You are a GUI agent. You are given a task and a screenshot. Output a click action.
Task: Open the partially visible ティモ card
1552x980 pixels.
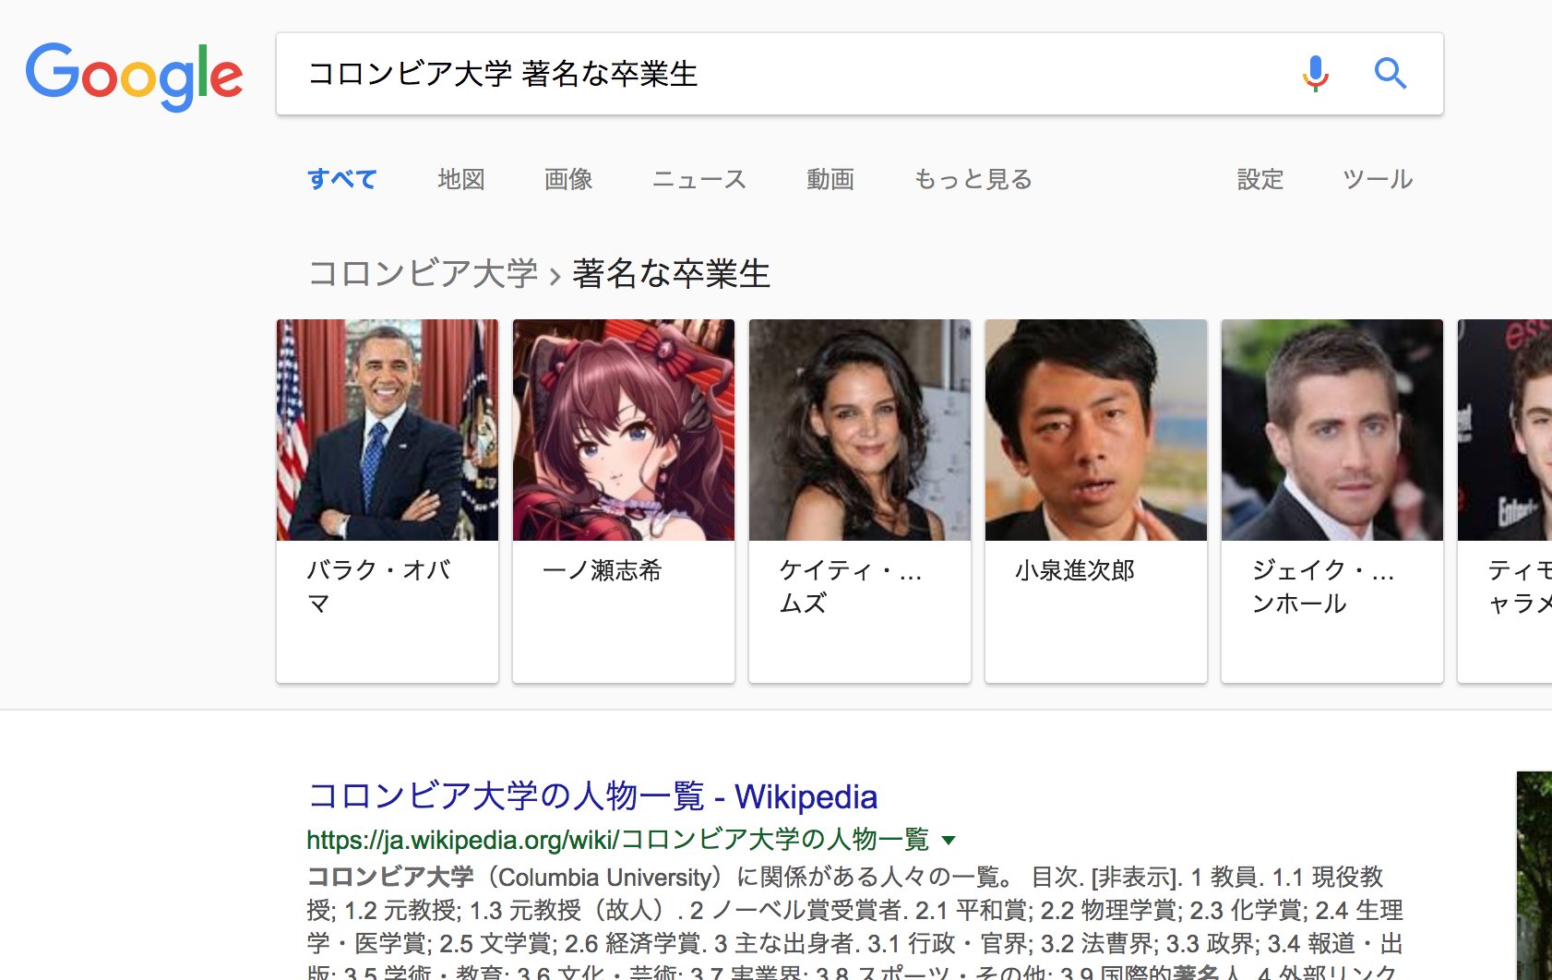click(x=1505, y=501)
